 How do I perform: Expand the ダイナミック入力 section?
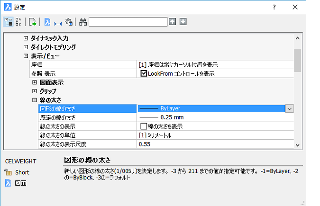click(x=26, y=38)
